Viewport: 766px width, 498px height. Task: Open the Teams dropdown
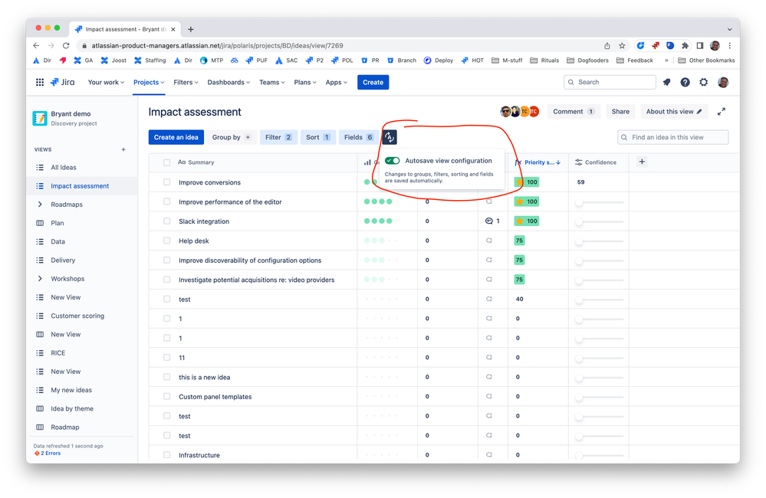tap(271, 82)
